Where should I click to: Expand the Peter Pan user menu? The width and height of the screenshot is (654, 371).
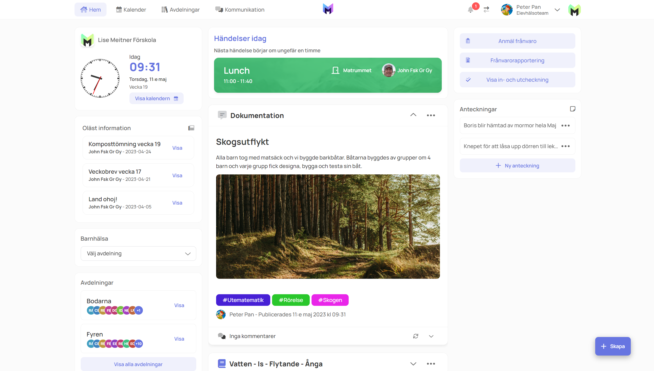coord(557,10)
